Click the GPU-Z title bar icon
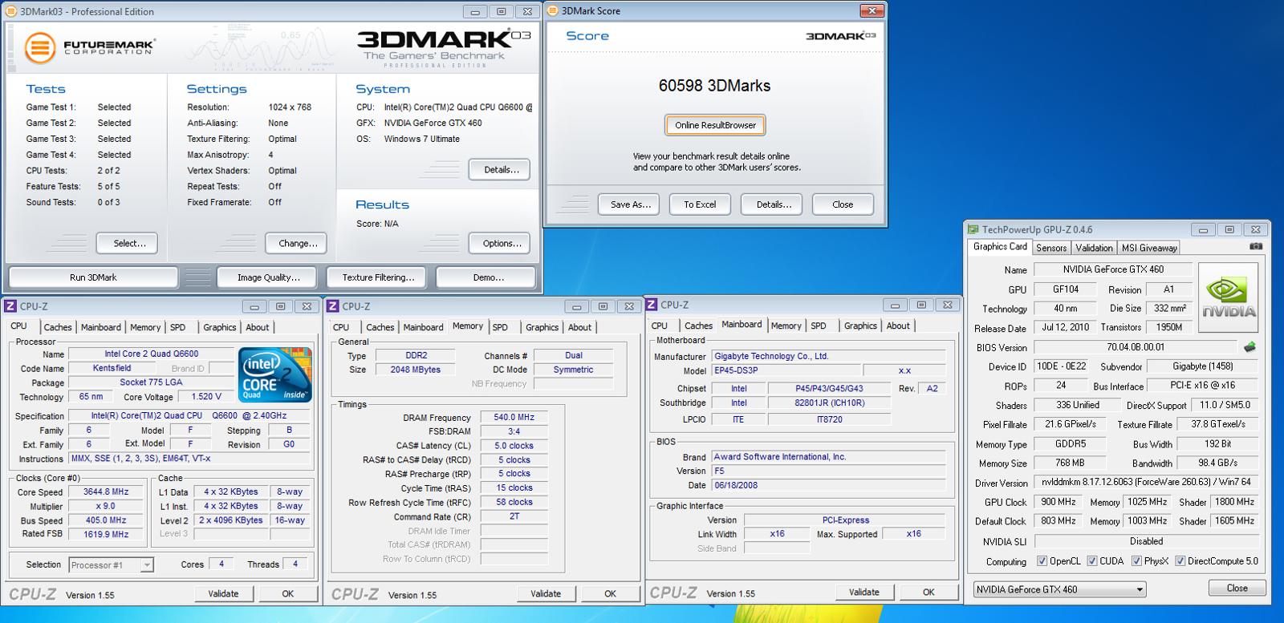1284x623 pixels. (x=973, y=229)
